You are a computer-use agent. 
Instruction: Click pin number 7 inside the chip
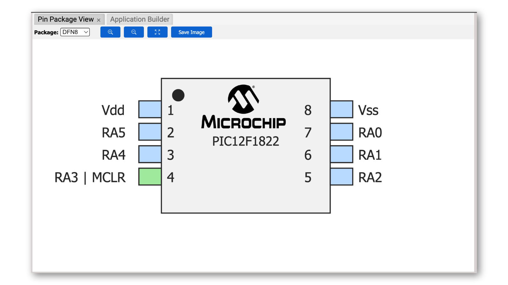tap(308, 133)
